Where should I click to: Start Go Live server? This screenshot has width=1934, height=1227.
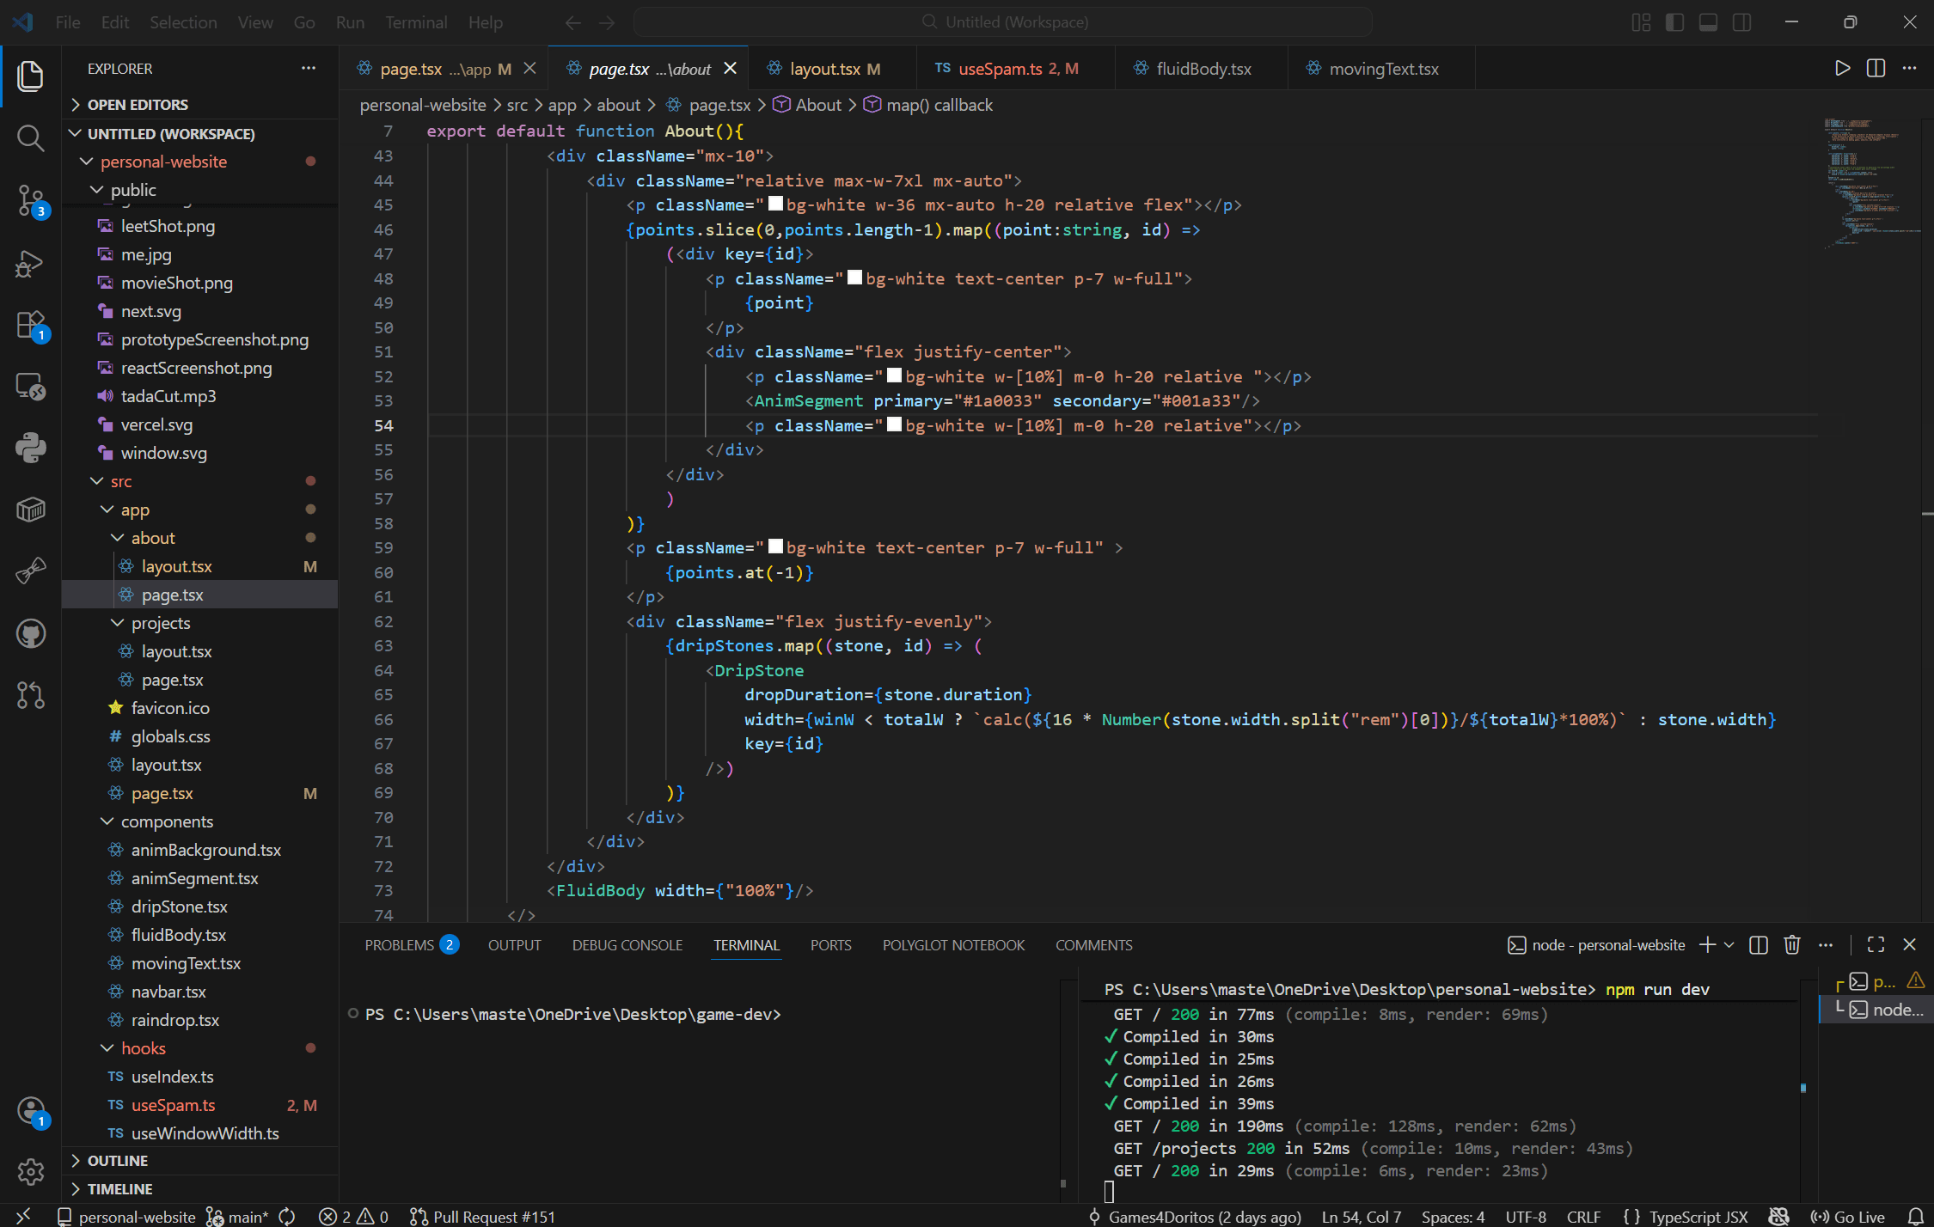point(1847,1217)
